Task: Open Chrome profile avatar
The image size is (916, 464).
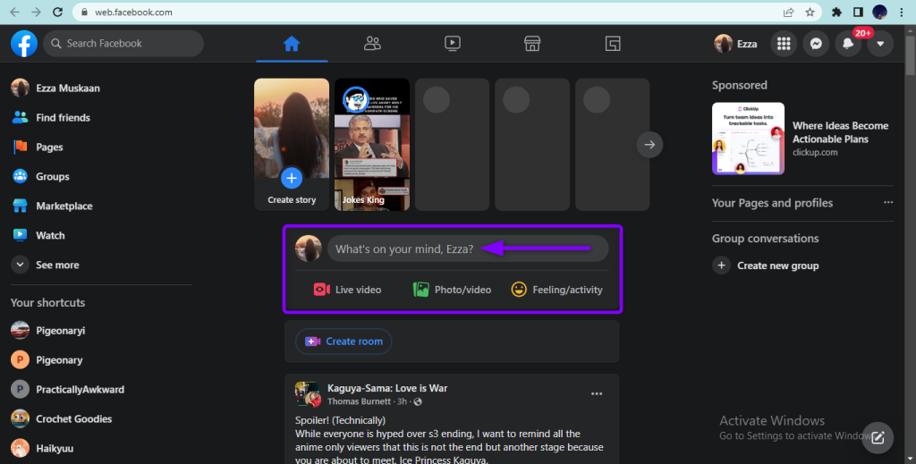Action: click(880, 13)
